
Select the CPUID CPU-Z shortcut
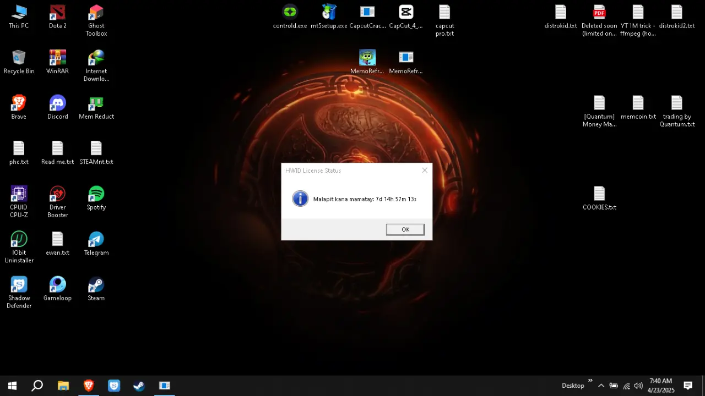19,202
